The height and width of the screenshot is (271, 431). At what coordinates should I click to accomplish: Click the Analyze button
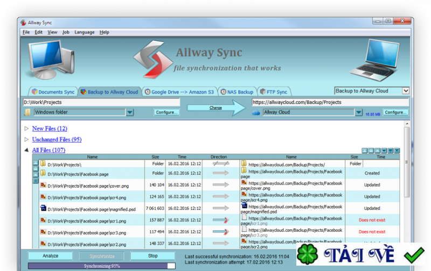tap(50, 256)
